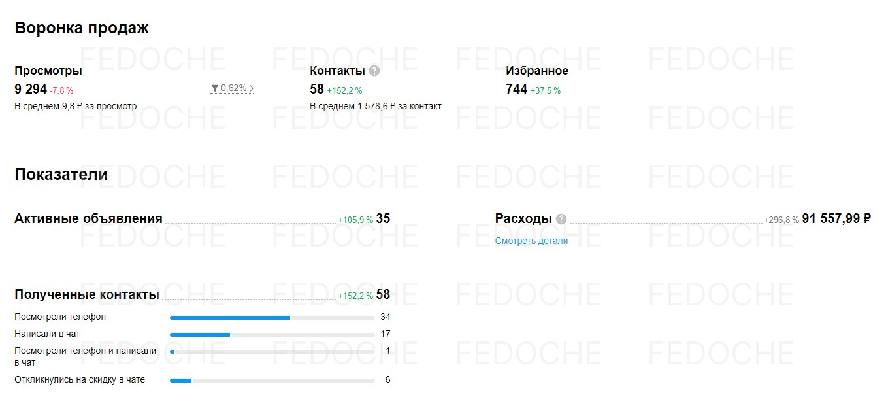Click the Откликнулись на скидку в чате bar
Image resolution: width=886 pixels, height=412 pixels.
pos(272,380)
